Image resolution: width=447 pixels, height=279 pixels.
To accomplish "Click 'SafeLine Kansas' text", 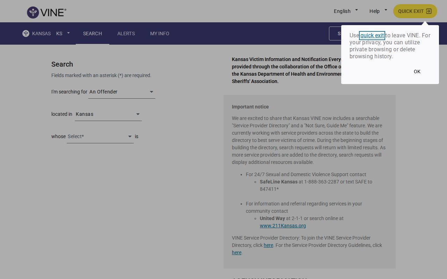I will [x=279, y=182].
